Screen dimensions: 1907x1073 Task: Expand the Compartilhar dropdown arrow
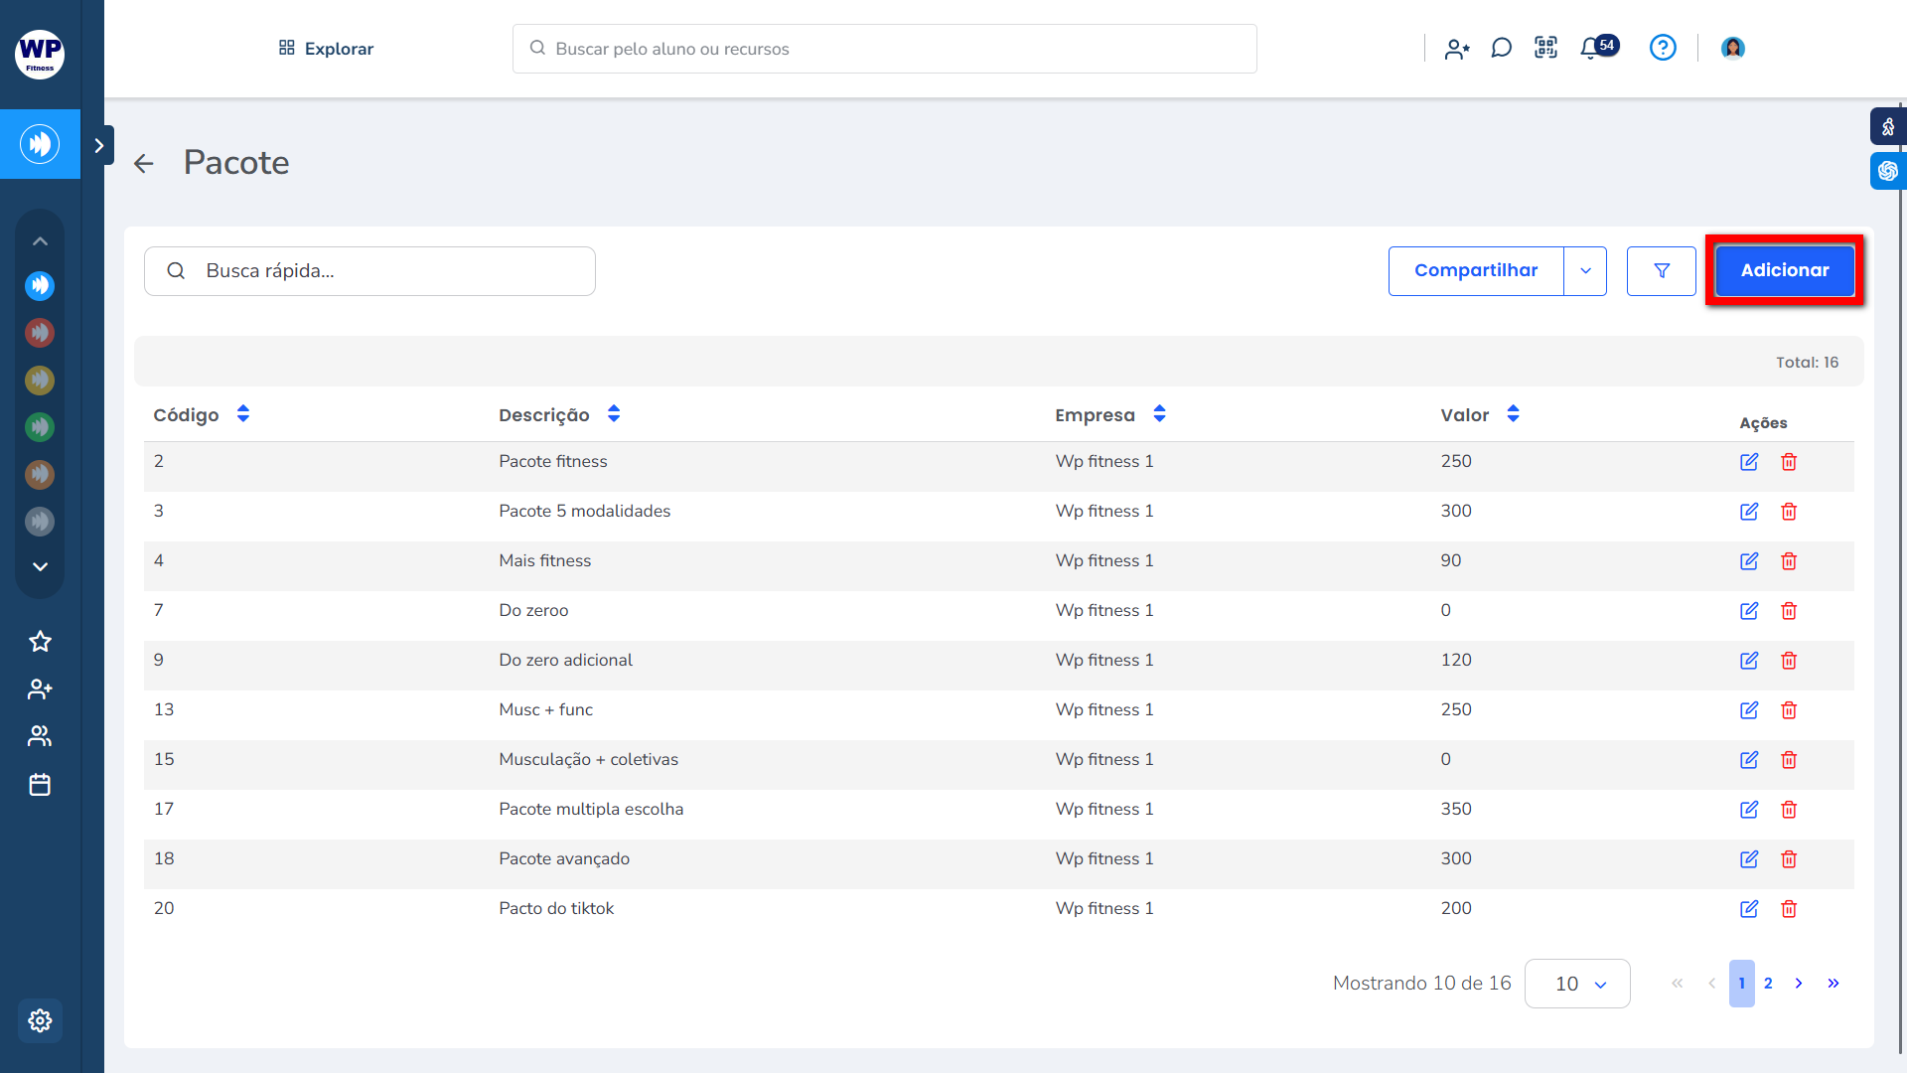coord(1585,271)
